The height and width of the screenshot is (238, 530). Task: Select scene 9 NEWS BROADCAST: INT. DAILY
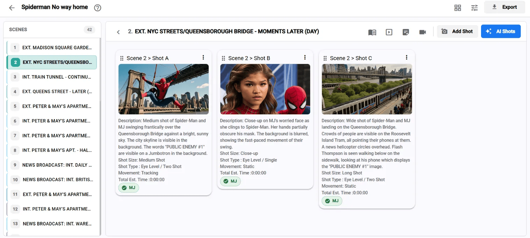(52, 165)
